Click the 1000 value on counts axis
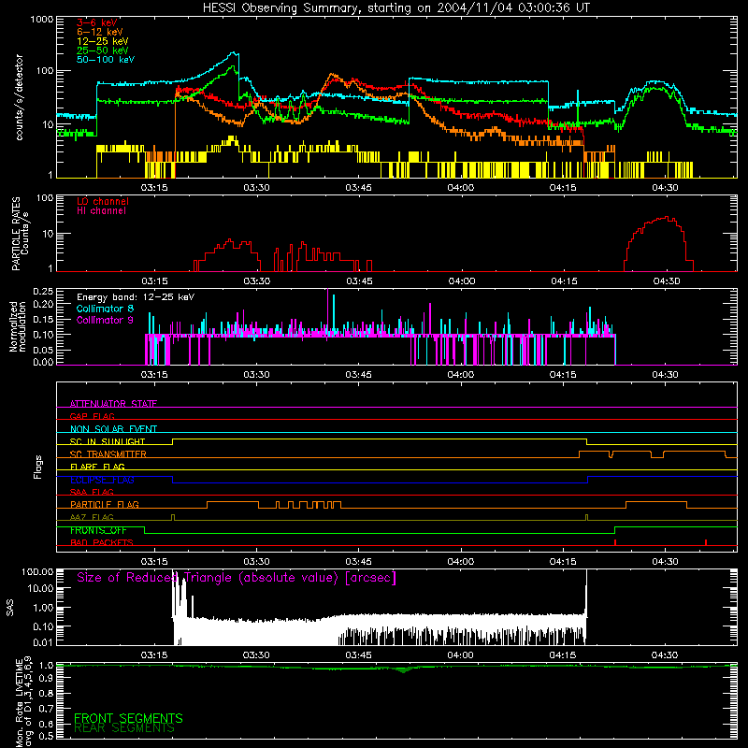 pos(42,20)
